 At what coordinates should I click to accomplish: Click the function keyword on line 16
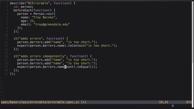77,56
